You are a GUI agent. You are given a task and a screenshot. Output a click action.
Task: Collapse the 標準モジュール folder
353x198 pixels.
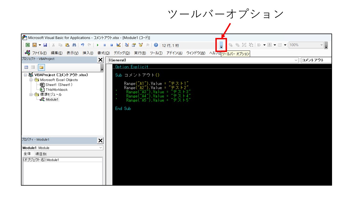(31, 95)
